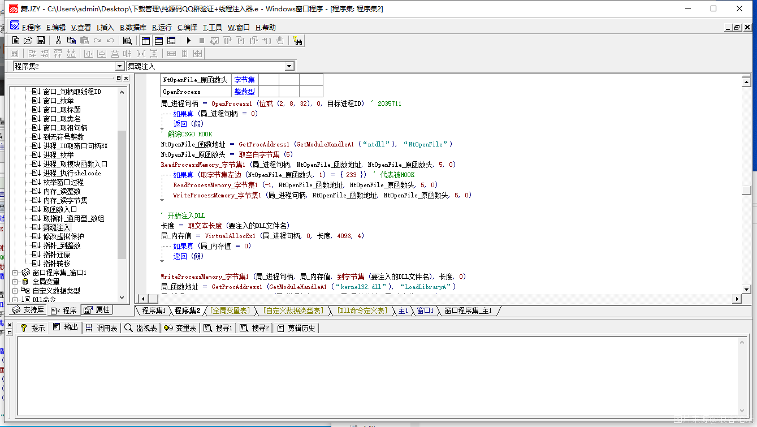The image size is (757, 427).
Task: Select 内存_读字节集 tree item
Action: click(65, 200)
